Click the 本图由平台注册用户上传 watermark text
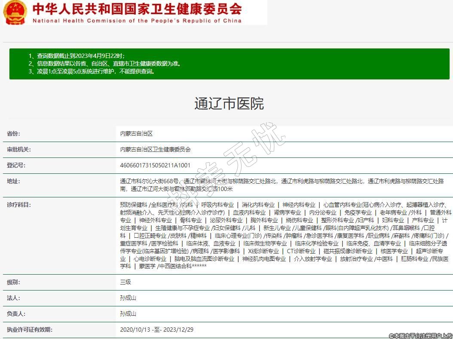This screenshot has height=339, width=453. pyautogui.click(x=420, y=336)
